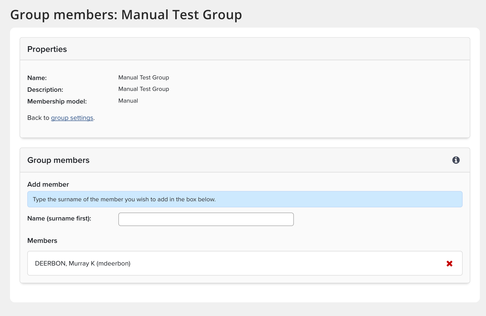Click the Manual membership model value
This screenshot has width=486, height=316.
point(128,101)
